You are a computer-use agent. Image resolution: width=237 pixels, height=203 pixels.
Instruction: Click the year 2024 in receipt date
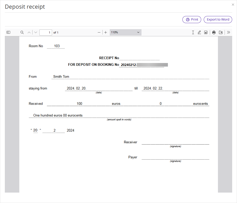pyautogui.click(x=70, y=130)
